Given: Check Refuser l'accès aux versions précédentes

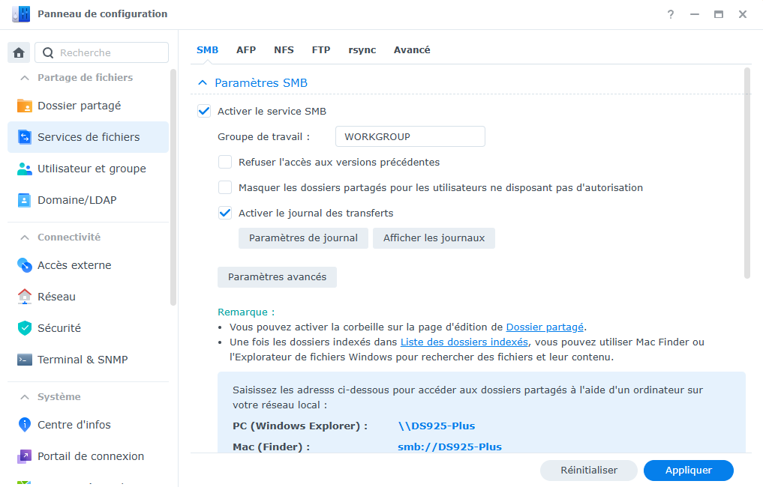Looking at the screenshot, I should (225, 162).
